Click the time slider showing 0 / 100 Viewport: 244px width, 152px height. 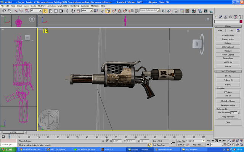pos(13,132)
